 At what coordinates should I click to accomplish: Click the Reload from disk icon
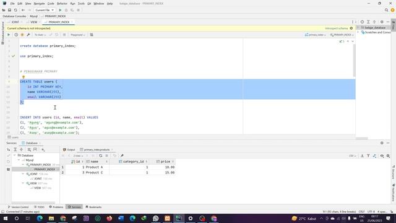[x=15, y=10]
